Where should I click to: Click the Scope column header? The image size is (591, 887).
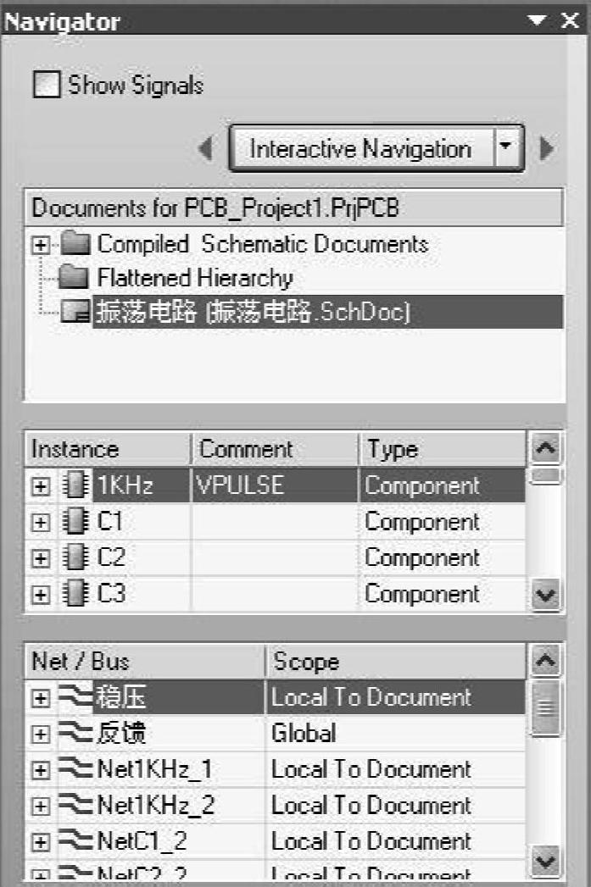coord(396,662)
